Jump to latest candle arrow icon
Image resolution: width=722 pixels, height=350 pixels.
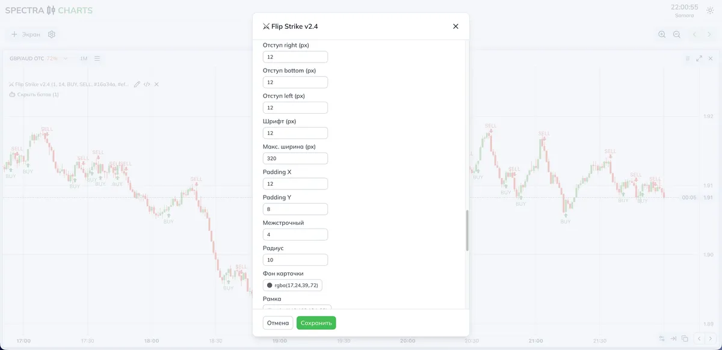(674, 338)
